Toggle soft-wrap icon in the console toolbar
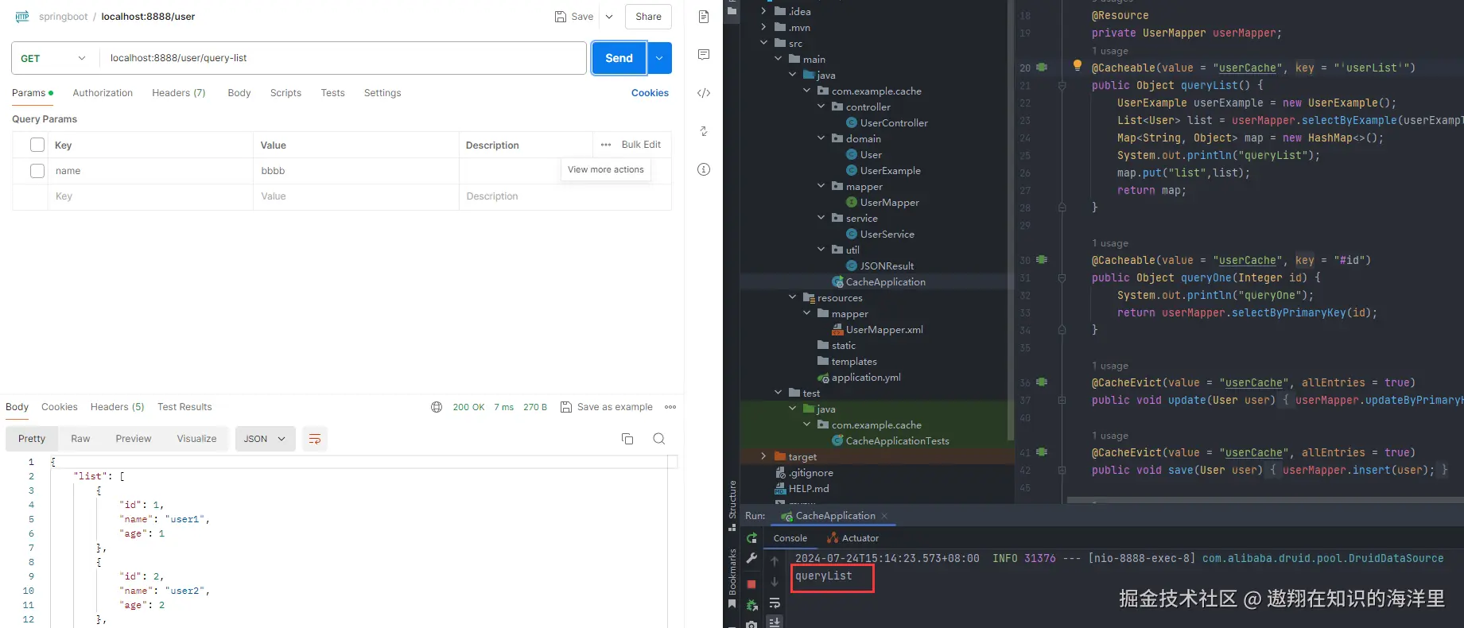Screen dimensions: 1464x628 click(x=775, y=603)
